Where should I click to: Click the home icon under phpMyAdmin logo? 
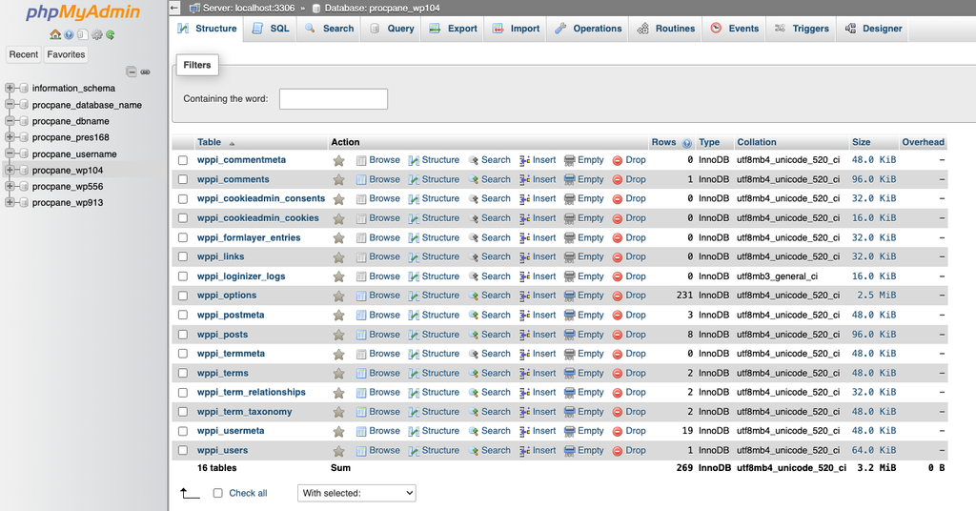(55, 35)
